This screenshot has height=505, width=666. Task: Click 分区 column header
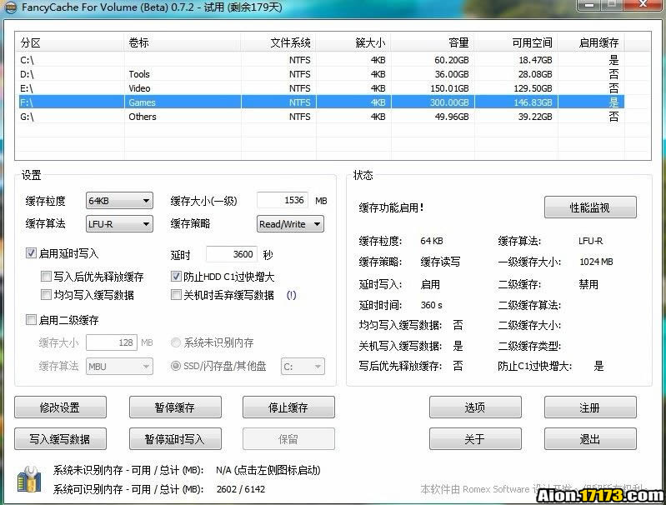pyautogui.click(x=70, y=42)
